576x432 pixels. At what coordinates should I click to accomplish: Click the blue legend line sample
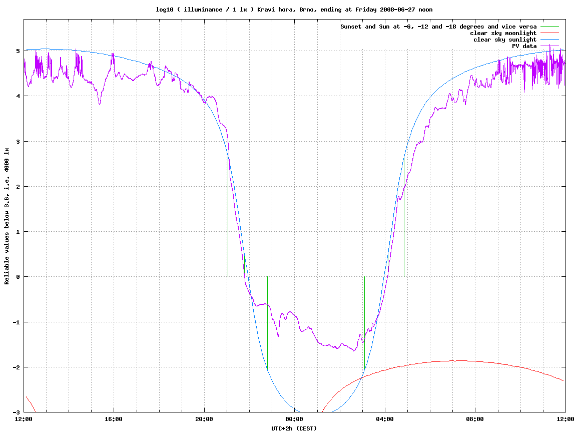549,40
